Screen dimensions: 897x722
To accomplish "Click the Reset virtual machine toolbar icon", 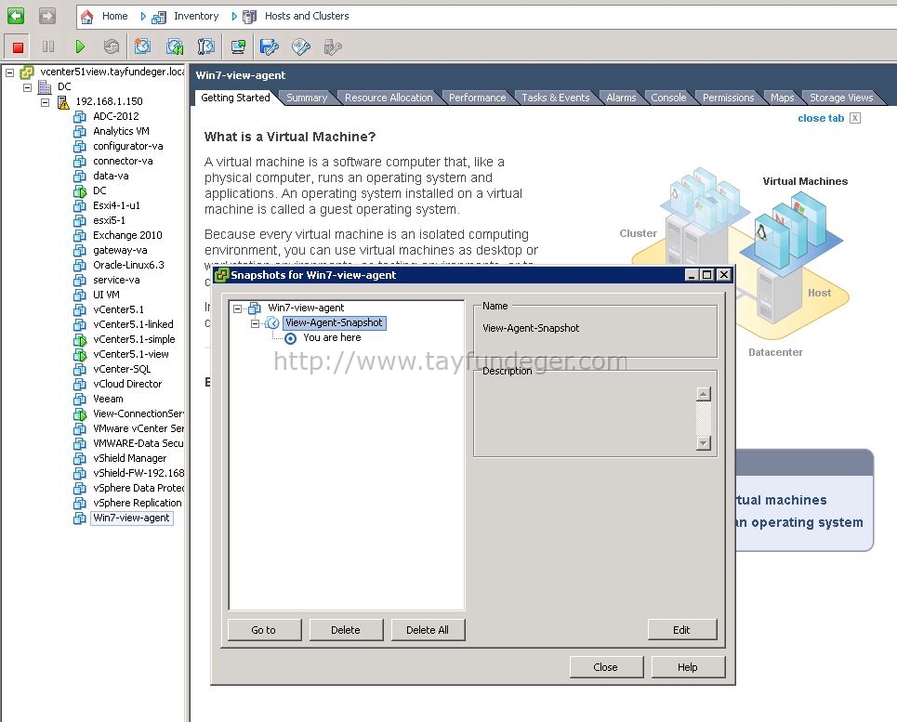I will tap(112, 46).
